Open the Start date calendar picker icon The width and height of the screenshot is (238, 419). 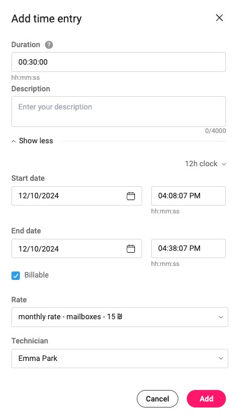130,196
